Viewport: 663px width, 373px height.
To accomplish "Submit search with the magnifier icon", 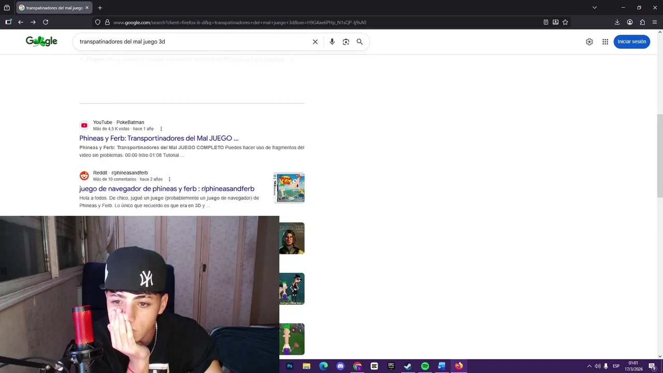I will (x=359, y=42).
